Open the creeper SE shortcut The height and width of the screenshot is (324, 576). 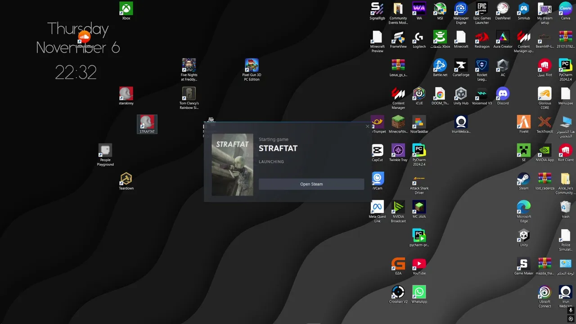524,153
